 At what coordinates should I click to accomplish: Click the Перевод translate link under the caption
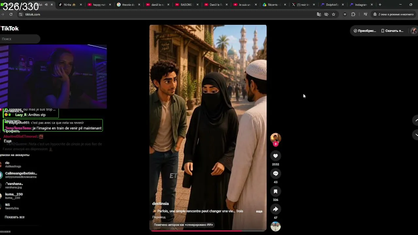pyautogui.click(x=159, y=217)
